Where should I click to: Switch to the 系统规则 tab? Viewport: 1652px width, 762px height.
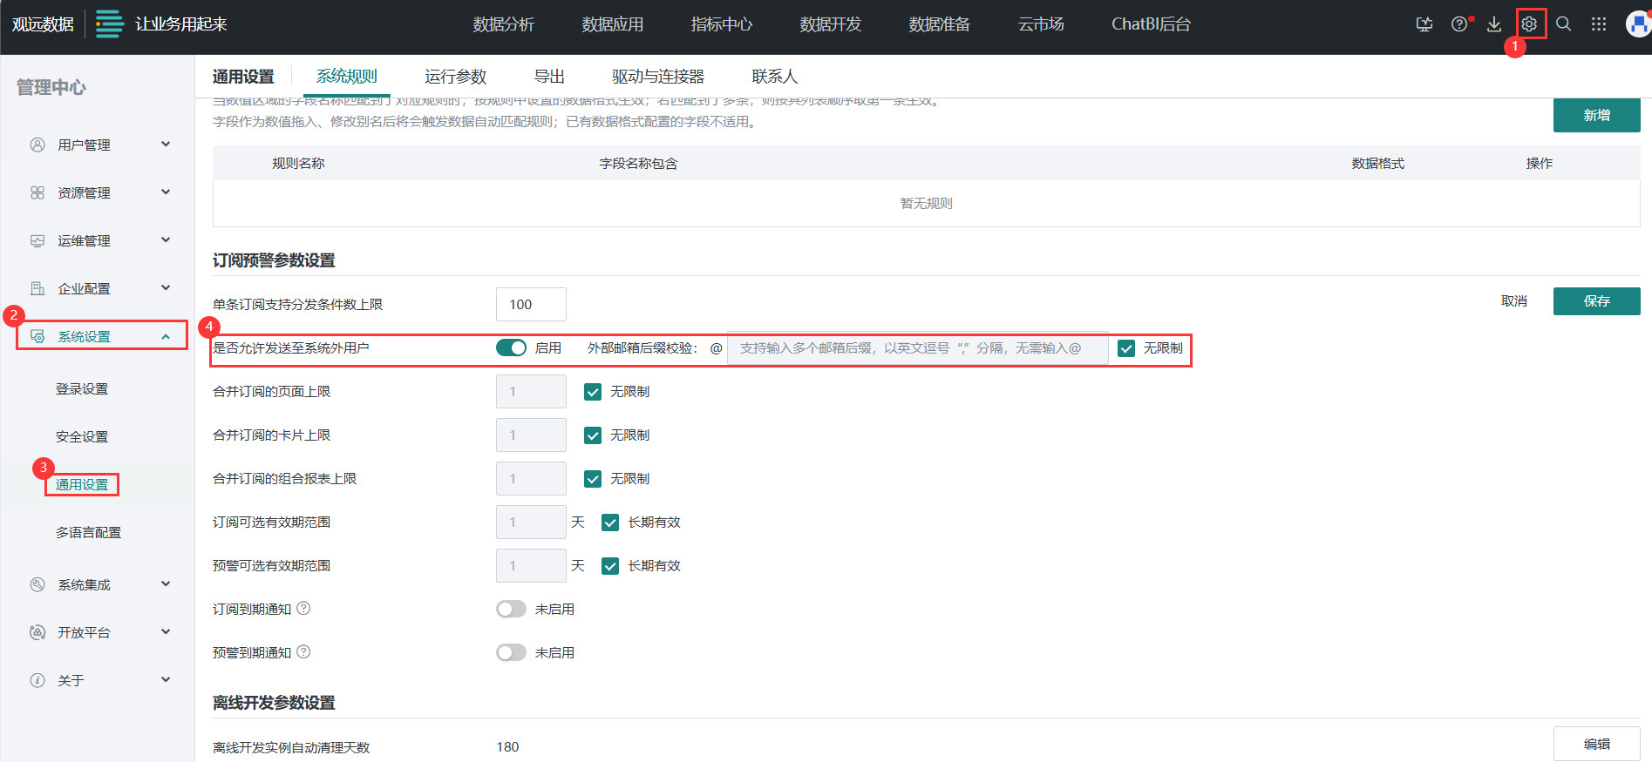pyautogui.click(x=346, y=77)
